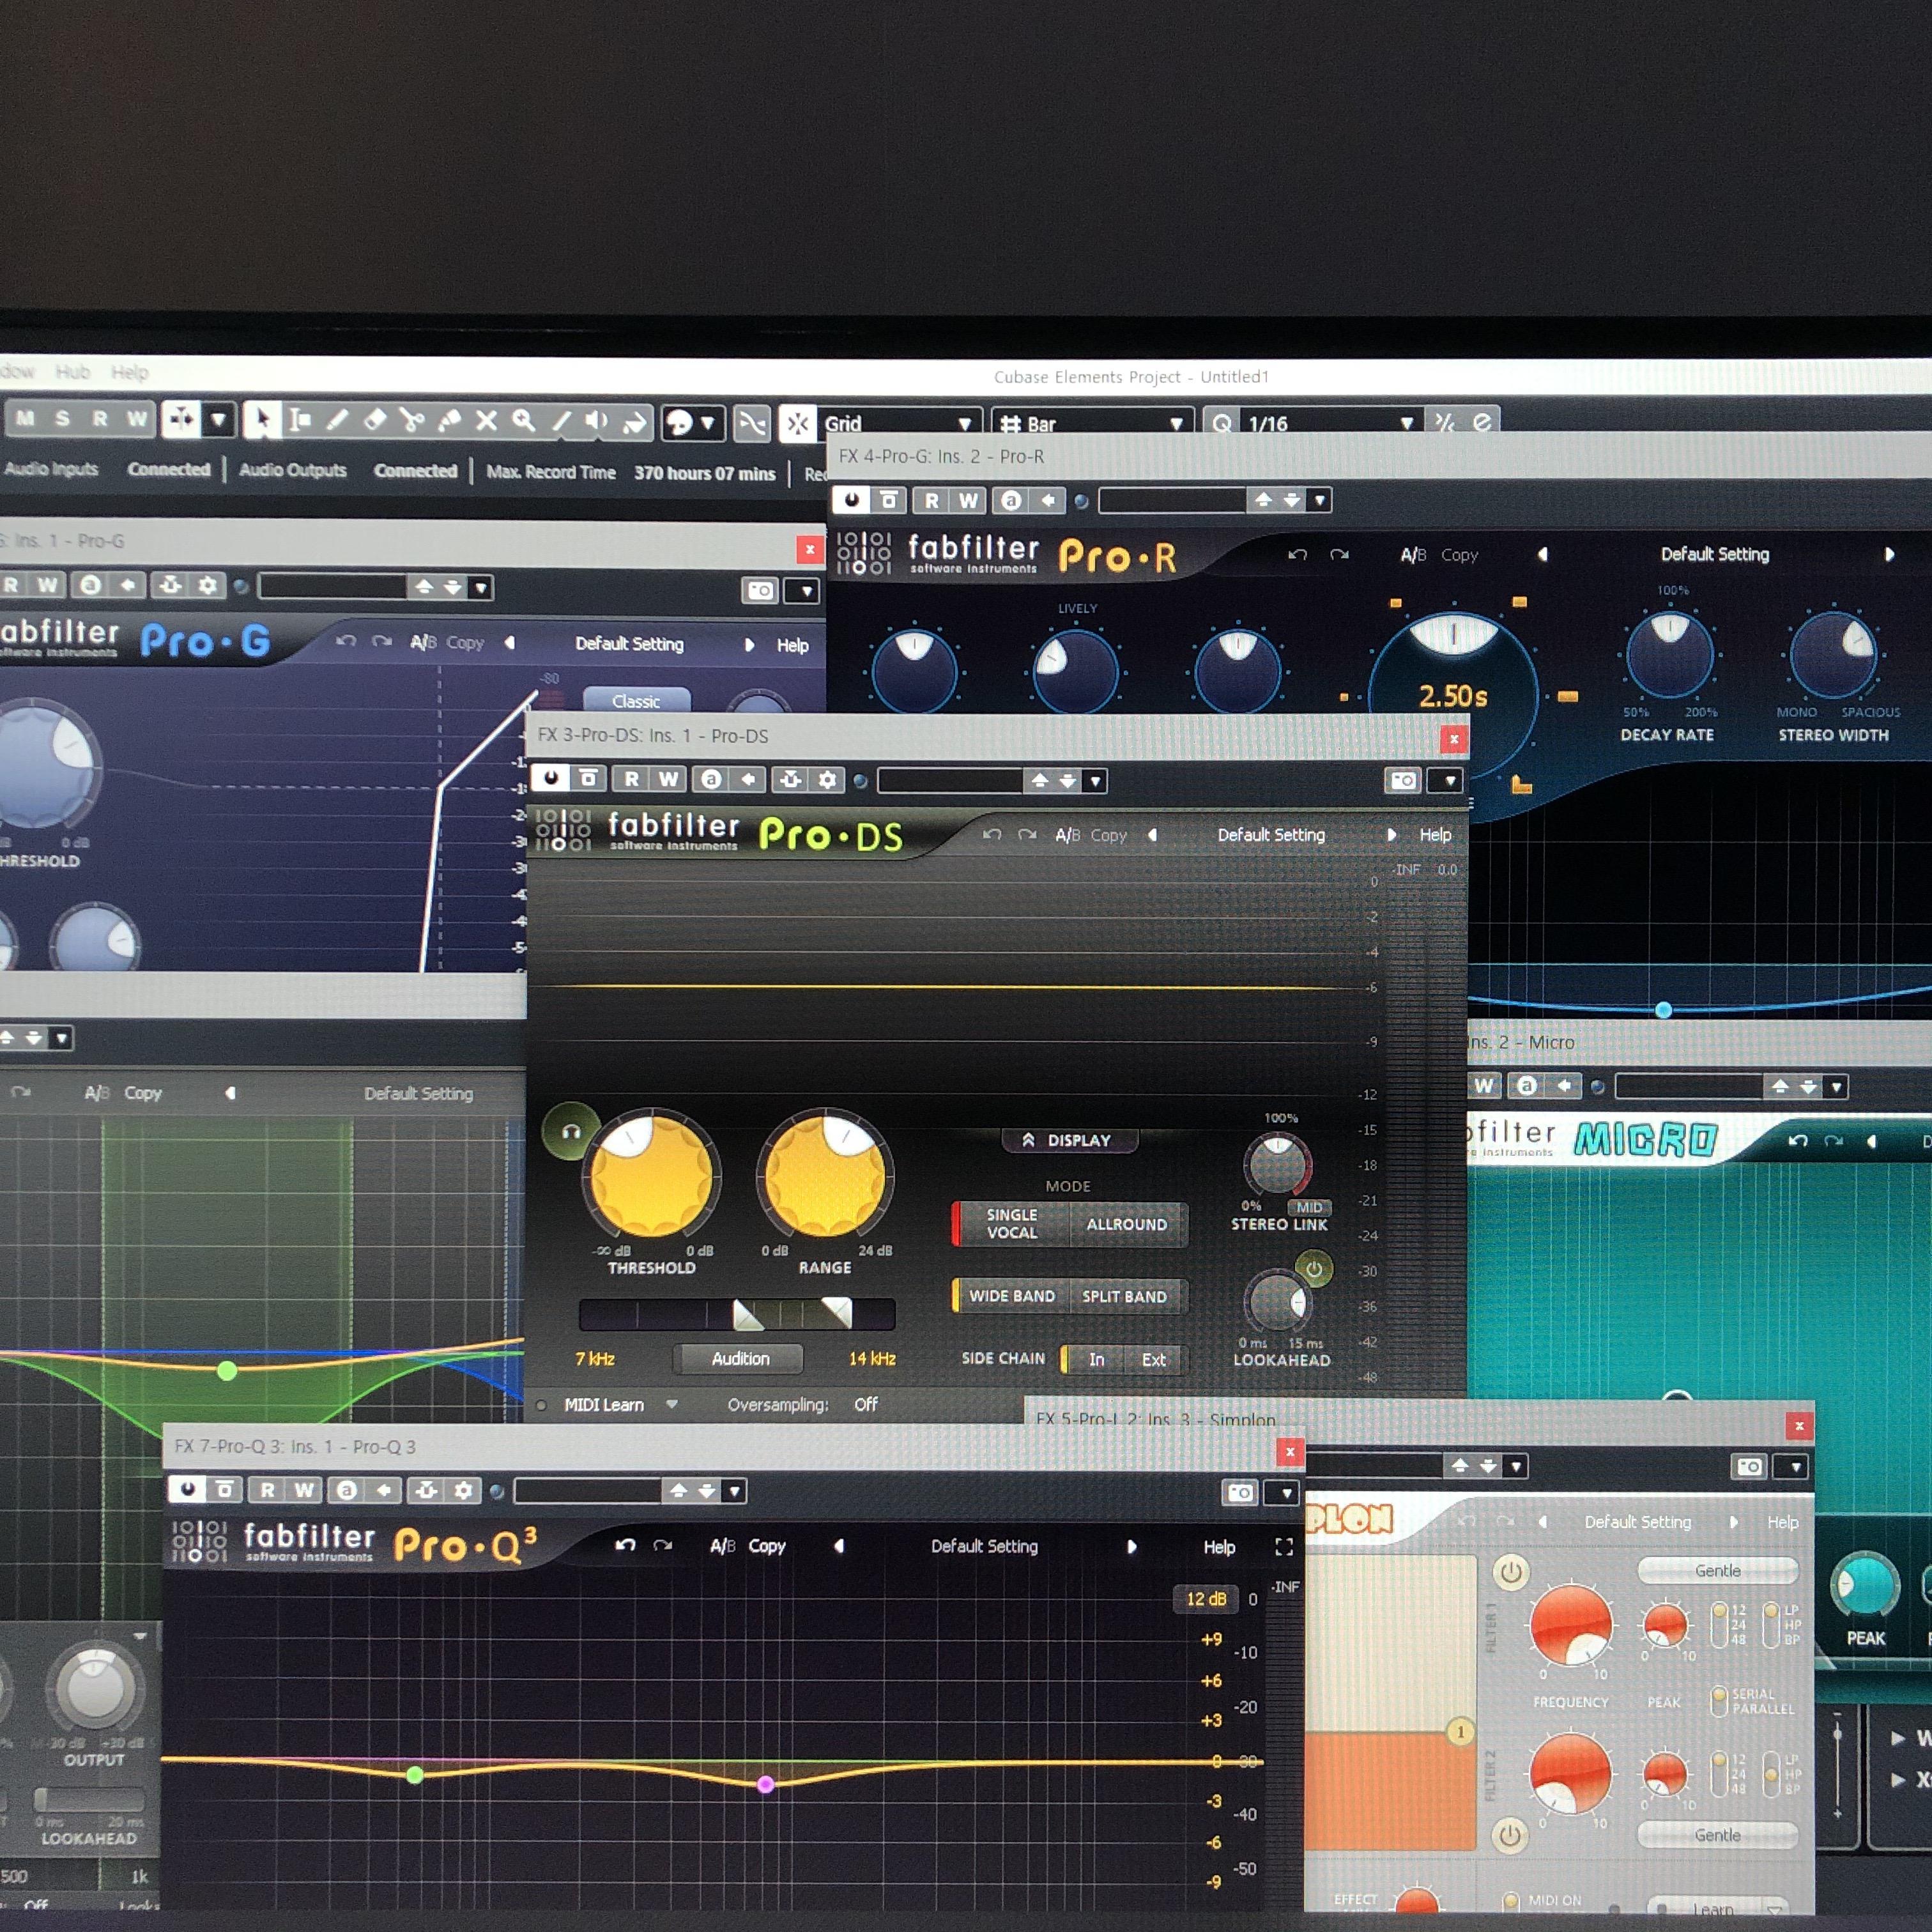Viewport: 1932px width, 1932px height.
Task: Click the purple EQ band dot in Pro-Q 3
Action: click(765, 1784)
